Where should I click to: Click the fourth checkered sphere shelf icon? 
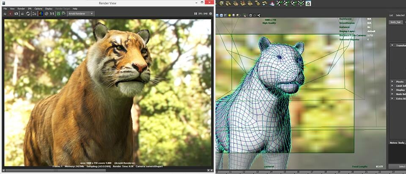pyautogui.click(x=301, y=3)
